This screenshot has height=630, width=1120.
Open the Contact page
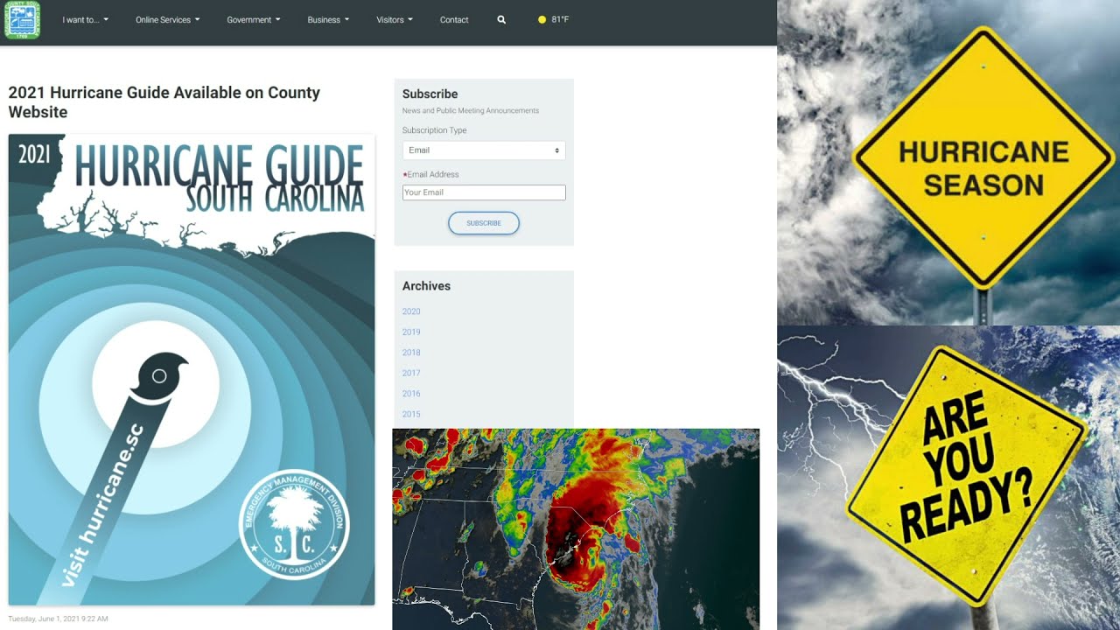tap(454, 19)
